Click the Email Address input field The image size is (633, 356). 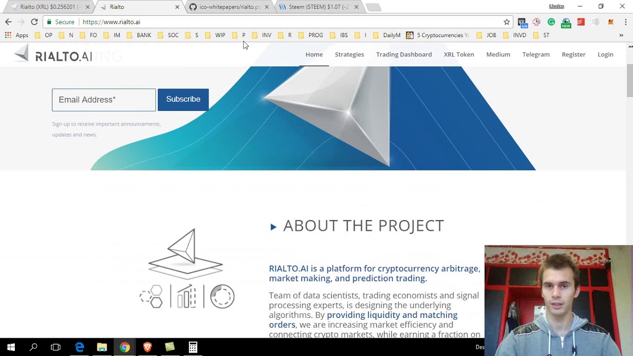point(104,100)
